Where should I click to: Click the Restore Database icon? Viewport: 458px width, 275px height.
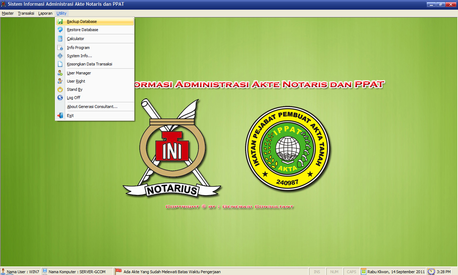(x=60, y=30)
